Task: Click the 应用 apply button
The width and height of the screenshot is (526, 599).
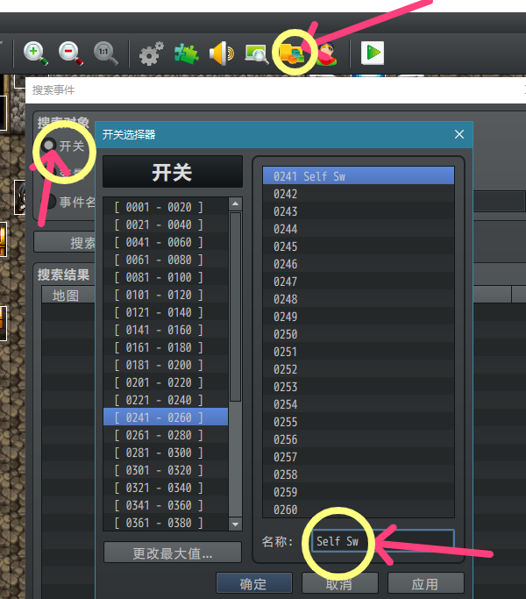Action: (425, 584)
